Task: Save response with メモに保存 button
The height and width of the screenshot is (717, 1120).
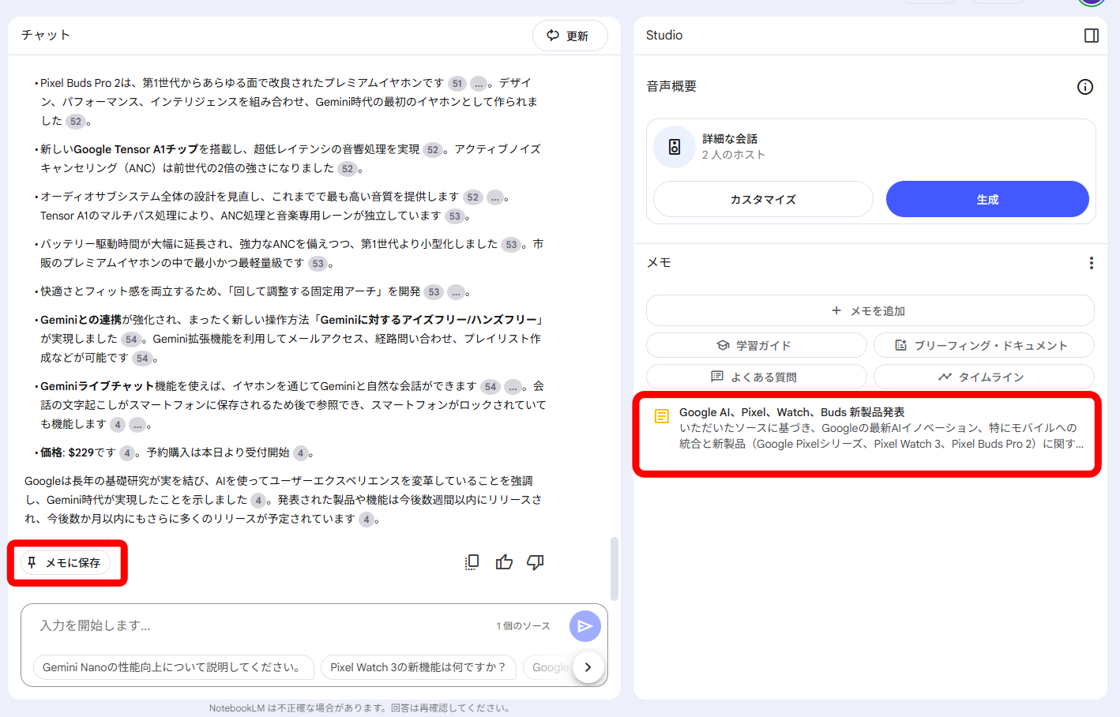Action: (x=66, y=563)
